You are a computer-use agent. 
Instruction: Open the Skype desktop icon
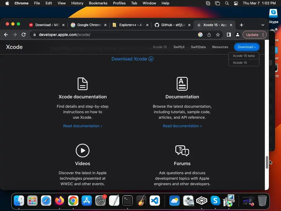[x=273, y=16]
